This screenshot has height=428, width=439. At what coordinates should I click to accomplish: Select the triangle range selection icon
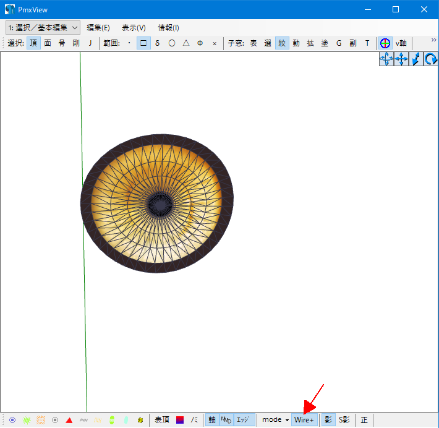(x=186, y=43)
